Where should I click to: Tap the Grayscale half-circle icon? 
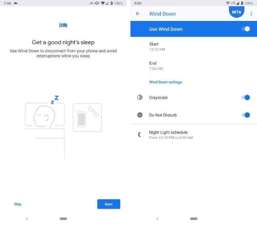click(140, 97)
